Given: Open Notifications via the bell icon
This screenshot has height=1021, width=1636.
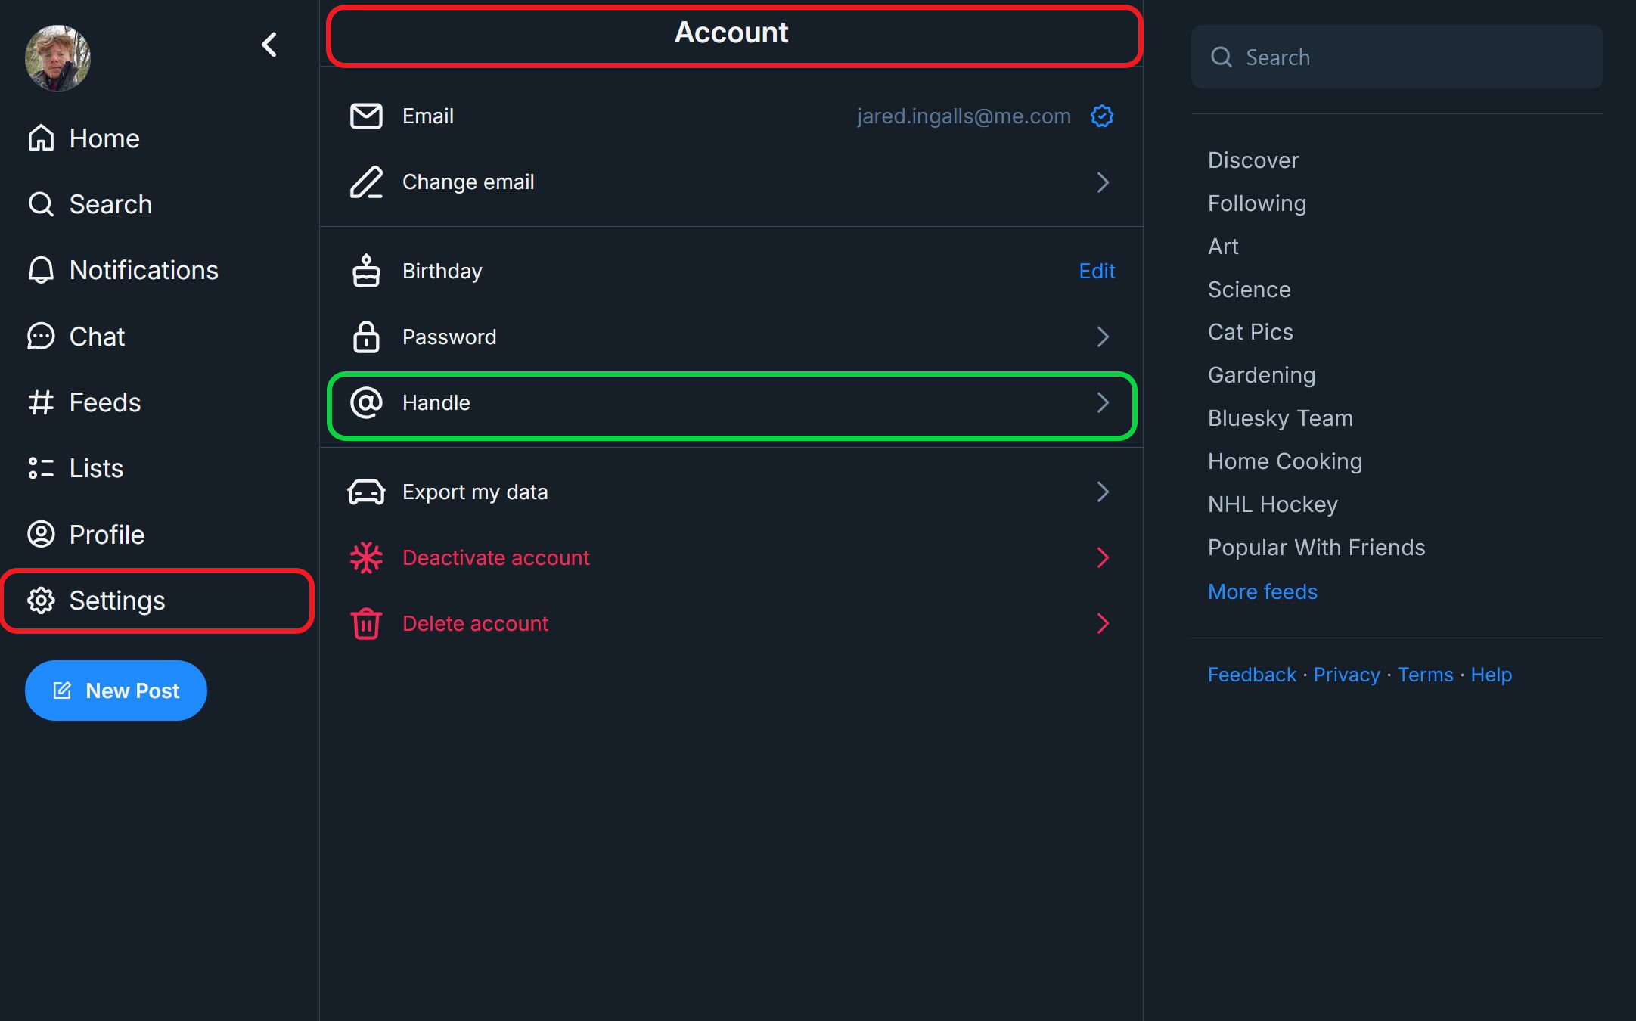Looking at the screenshot, I should (x=41, y=269).
